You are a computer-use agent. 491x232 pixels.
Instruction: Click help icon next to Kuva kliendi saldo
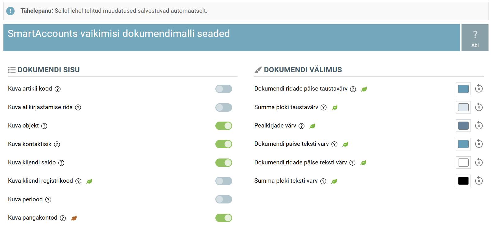[x=61, y=163]
